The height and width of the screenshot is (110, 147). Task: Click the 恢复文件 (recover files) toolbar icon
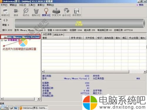(x=56, y=12)
